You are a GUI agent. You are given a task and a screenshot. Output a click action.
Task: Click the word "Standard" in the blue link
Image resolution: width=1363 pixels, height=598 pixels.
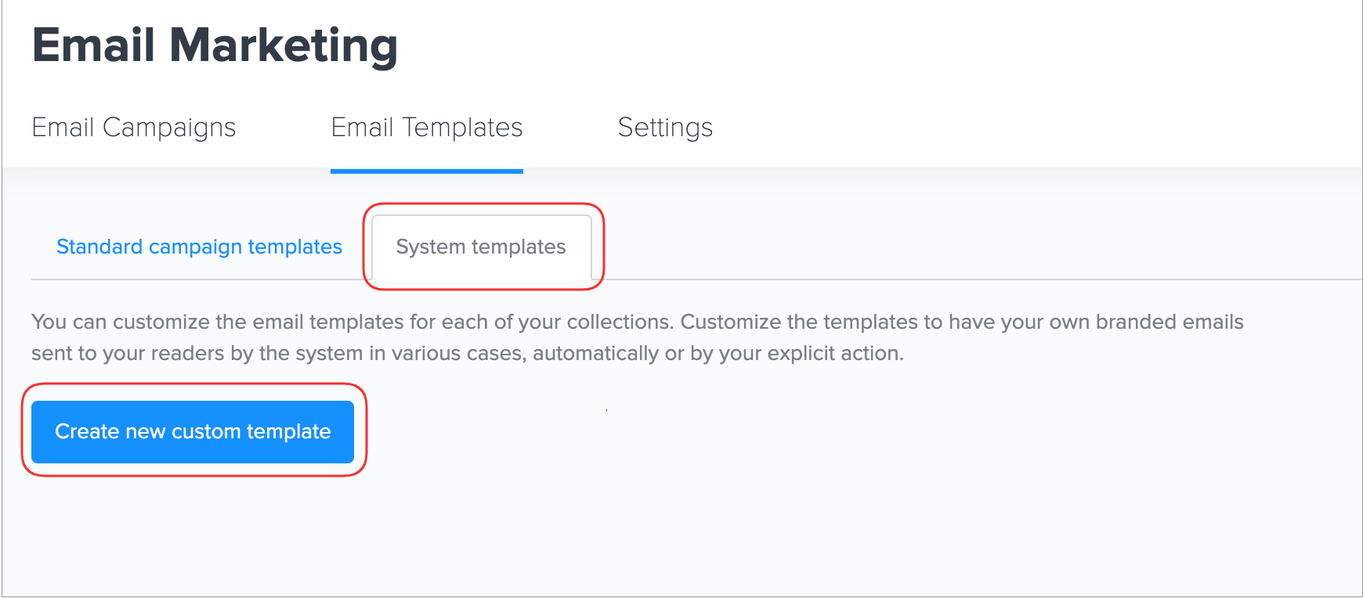(99, 247)
